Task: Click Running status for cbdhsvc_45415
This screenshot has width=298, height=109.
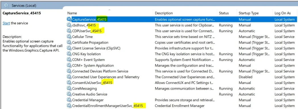Action: [226, 25]
